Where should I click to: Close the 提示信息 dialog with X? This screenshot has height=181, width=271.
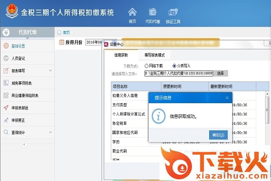(227, 97)
